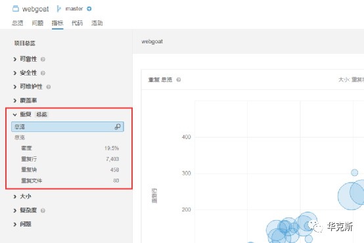Image resolution: width=364 pixels, height=243 pixels.
Task: Open help icon next to 可靠性
Action: pyautogui.click(x=43, y=59)
